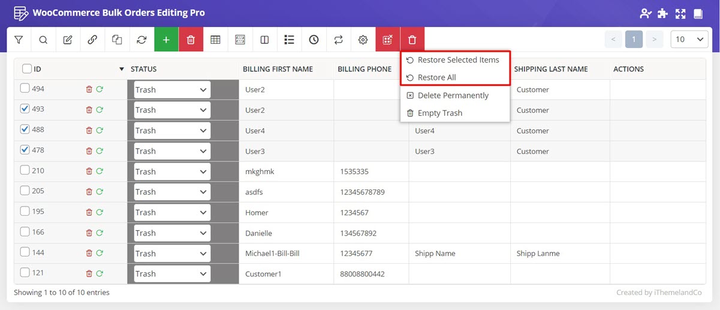Check the checkbox for order 205
720x310 pixels.
(x=25, y=190)
